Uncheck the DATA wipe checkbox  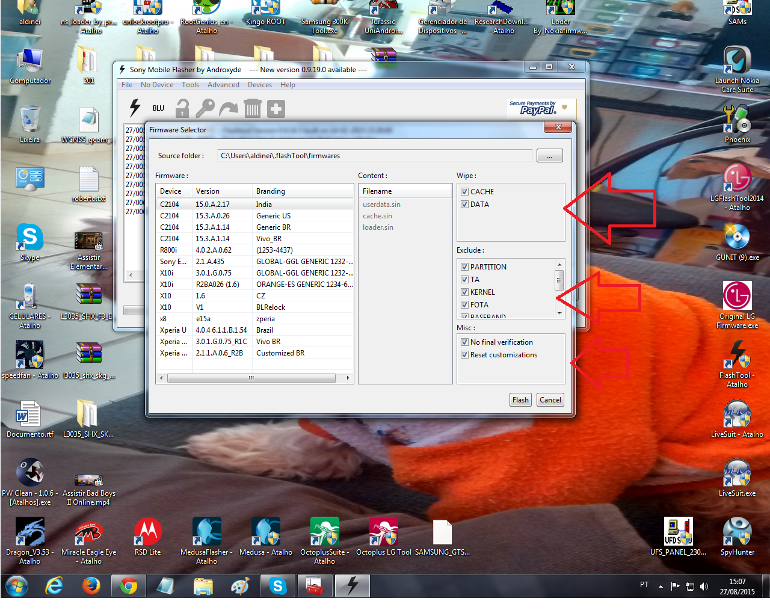click(464, 205)
